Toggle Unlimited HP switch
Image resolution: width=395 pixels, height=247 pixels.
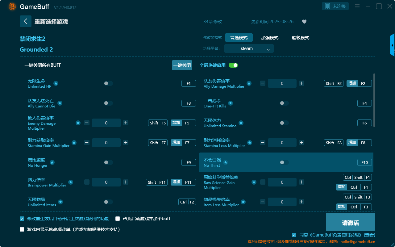108,83
